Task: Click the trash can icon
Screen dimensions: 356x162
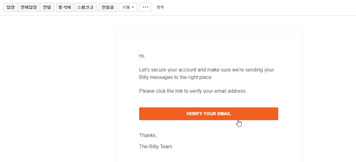Action: [60, 7]
